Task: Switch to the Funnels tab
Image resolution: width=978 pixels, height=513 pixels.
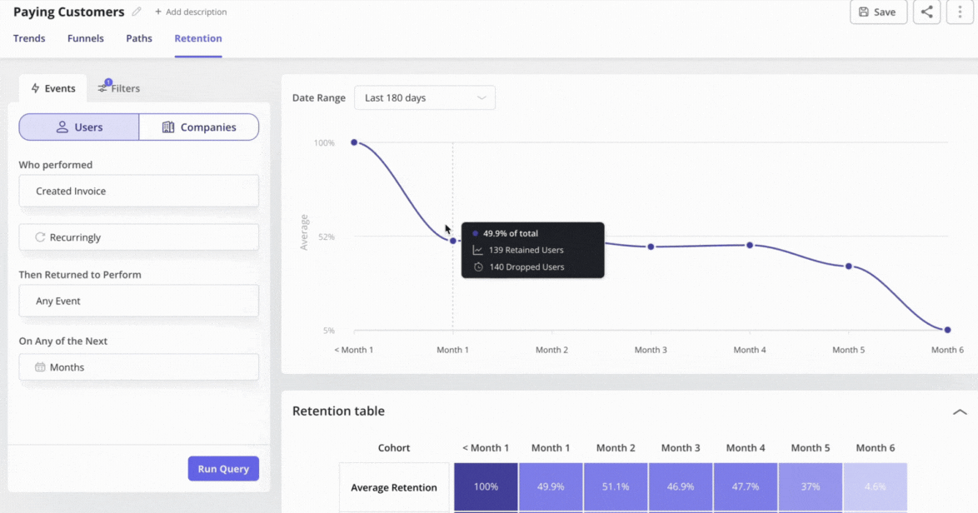Action: point(85,38)
